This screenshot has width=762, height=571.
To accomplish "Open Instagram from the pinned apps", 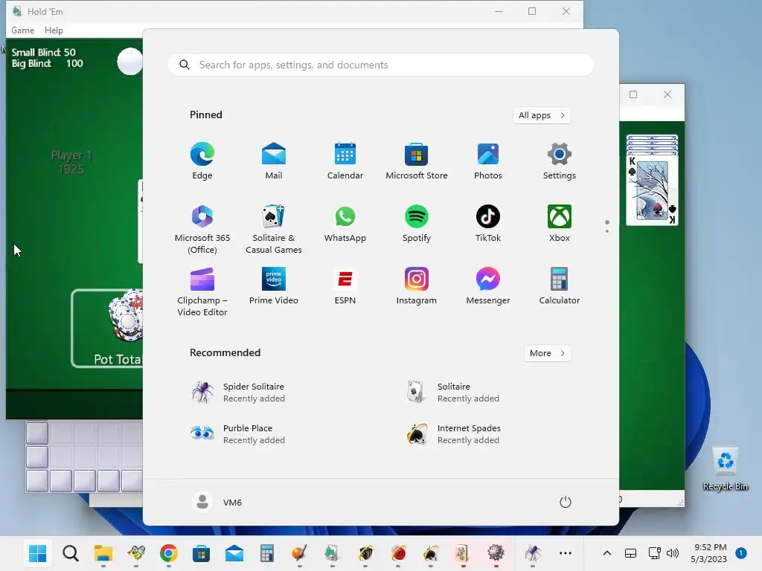I will pos(417,286).
